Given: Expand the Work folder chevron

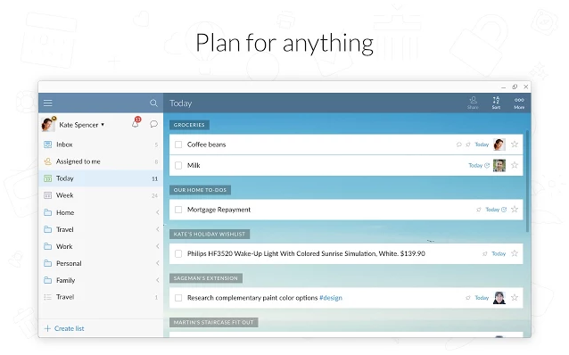Looking at the screenshot, I should click(158, 246).
